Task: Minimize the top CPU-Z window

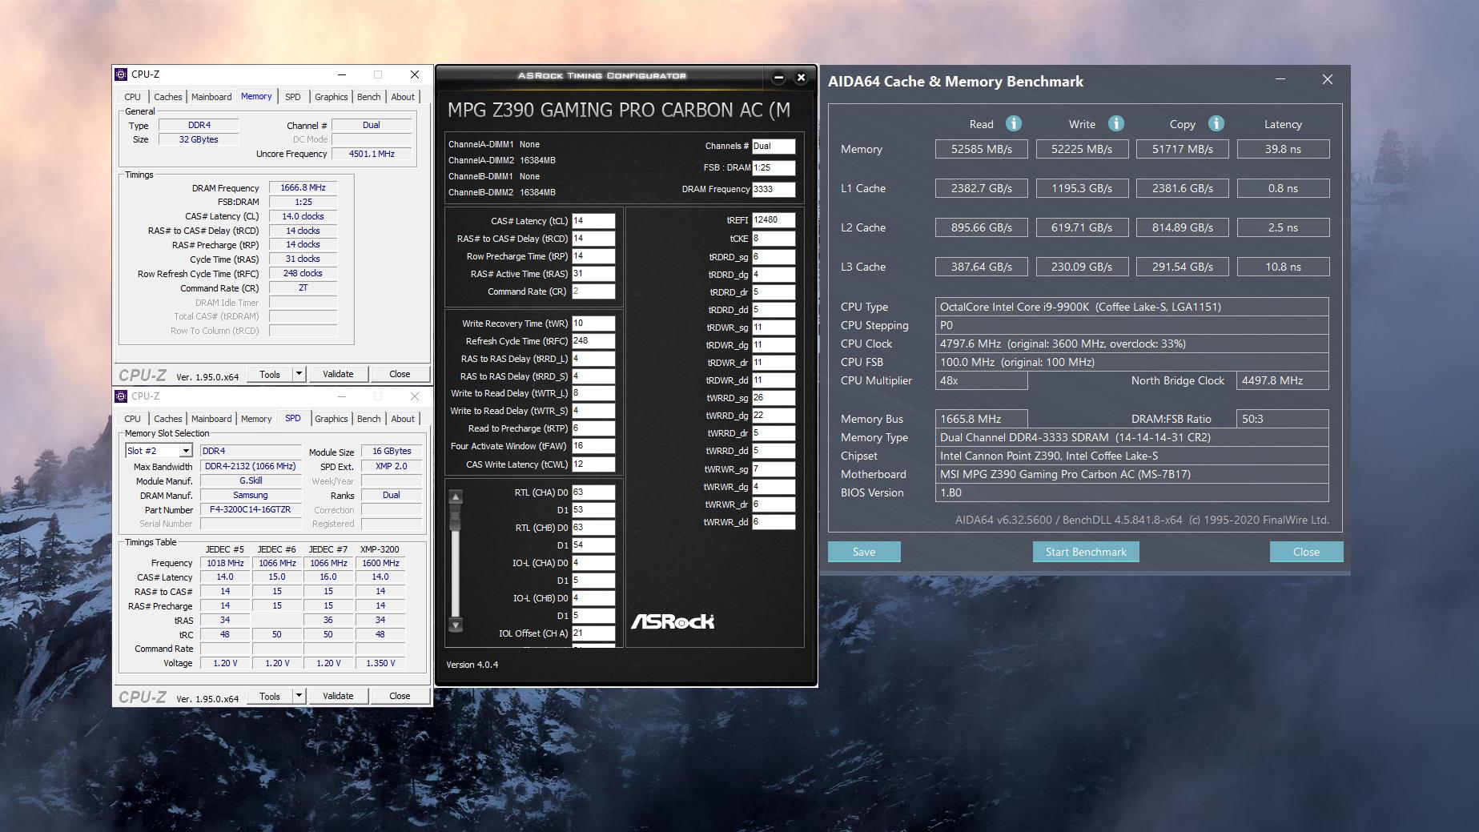Action: (x=342, y=74)
